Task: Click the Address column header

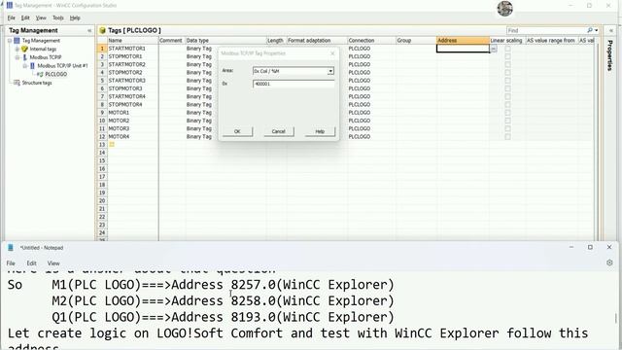Action: point(463,41)
